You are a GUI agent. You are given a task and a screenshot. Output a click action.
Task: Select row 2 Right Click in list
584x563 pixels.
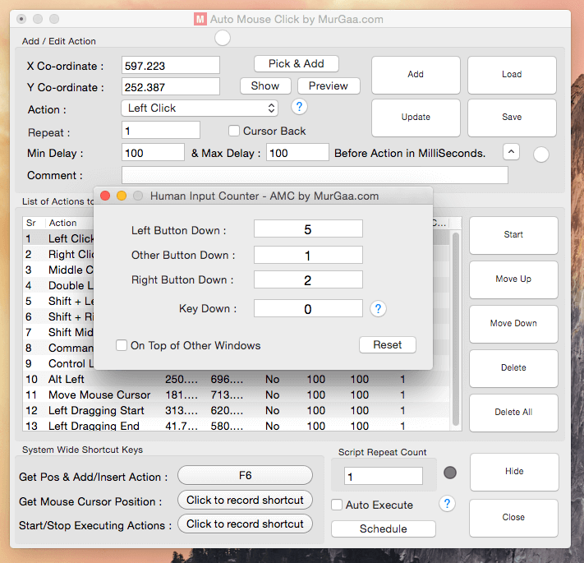58,254
